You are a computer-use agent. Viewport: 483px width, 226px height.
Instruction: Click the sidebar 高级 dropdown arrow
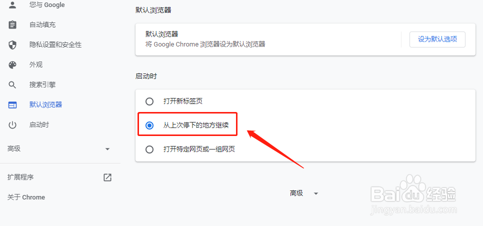point(107,149)
